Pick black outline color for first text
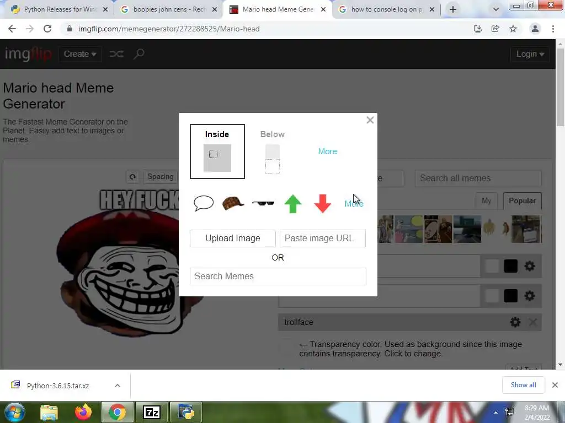 click(510, 266)
